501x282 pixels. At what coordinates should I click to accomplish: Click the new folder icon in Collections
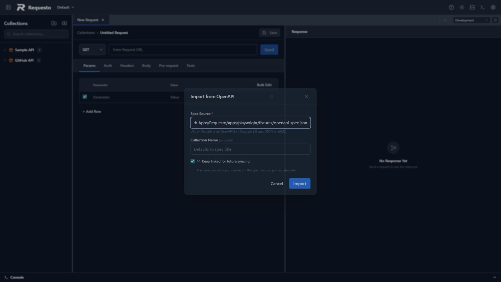tap(54, 23)
